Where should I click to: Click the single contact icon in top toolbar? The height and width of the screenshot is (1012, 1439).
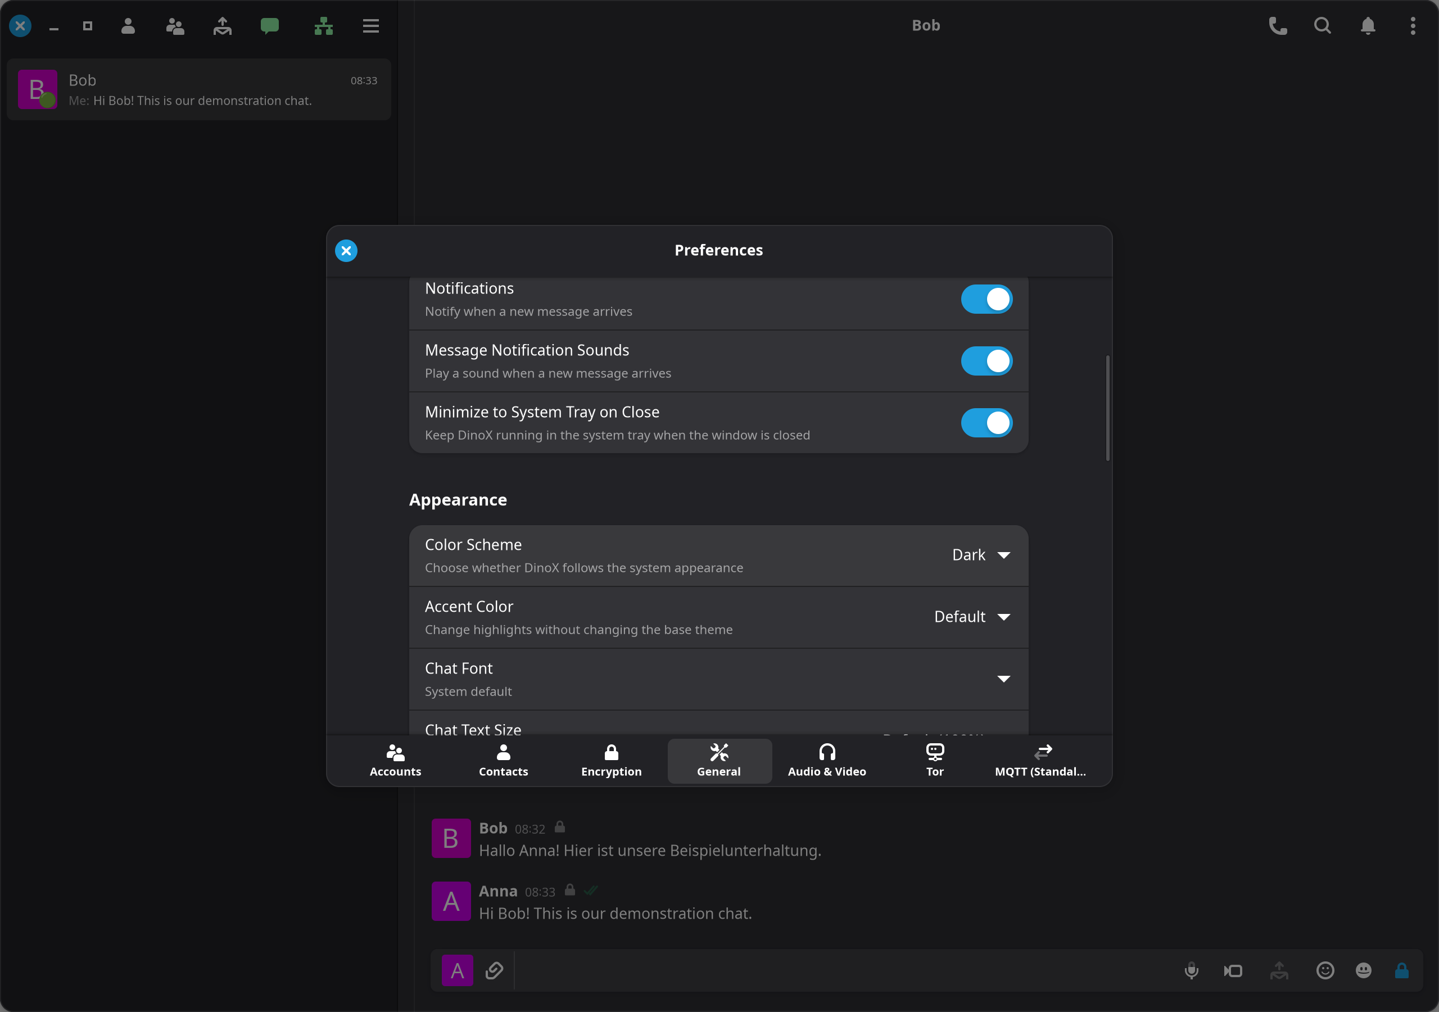point(128,26)
